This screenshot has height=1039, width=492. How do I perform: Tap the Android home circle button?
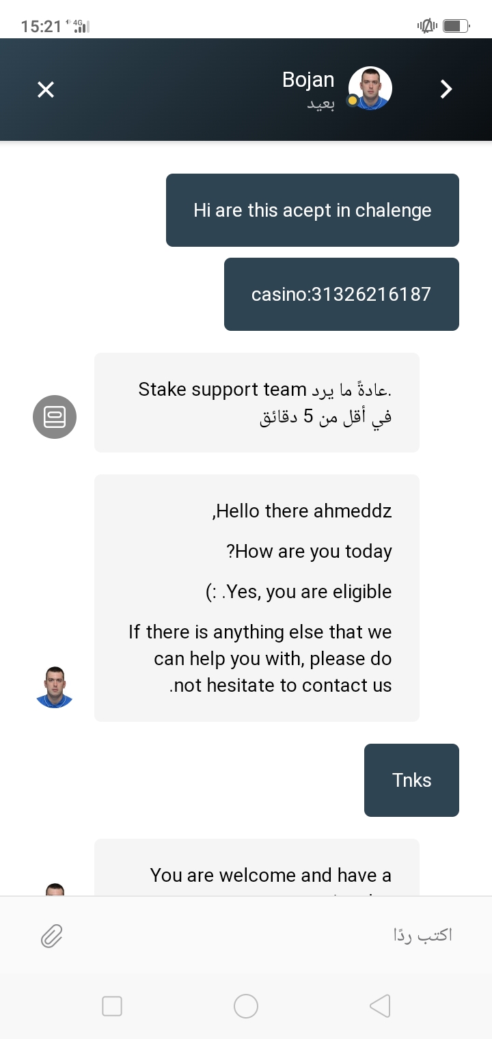click(246, 1006)
